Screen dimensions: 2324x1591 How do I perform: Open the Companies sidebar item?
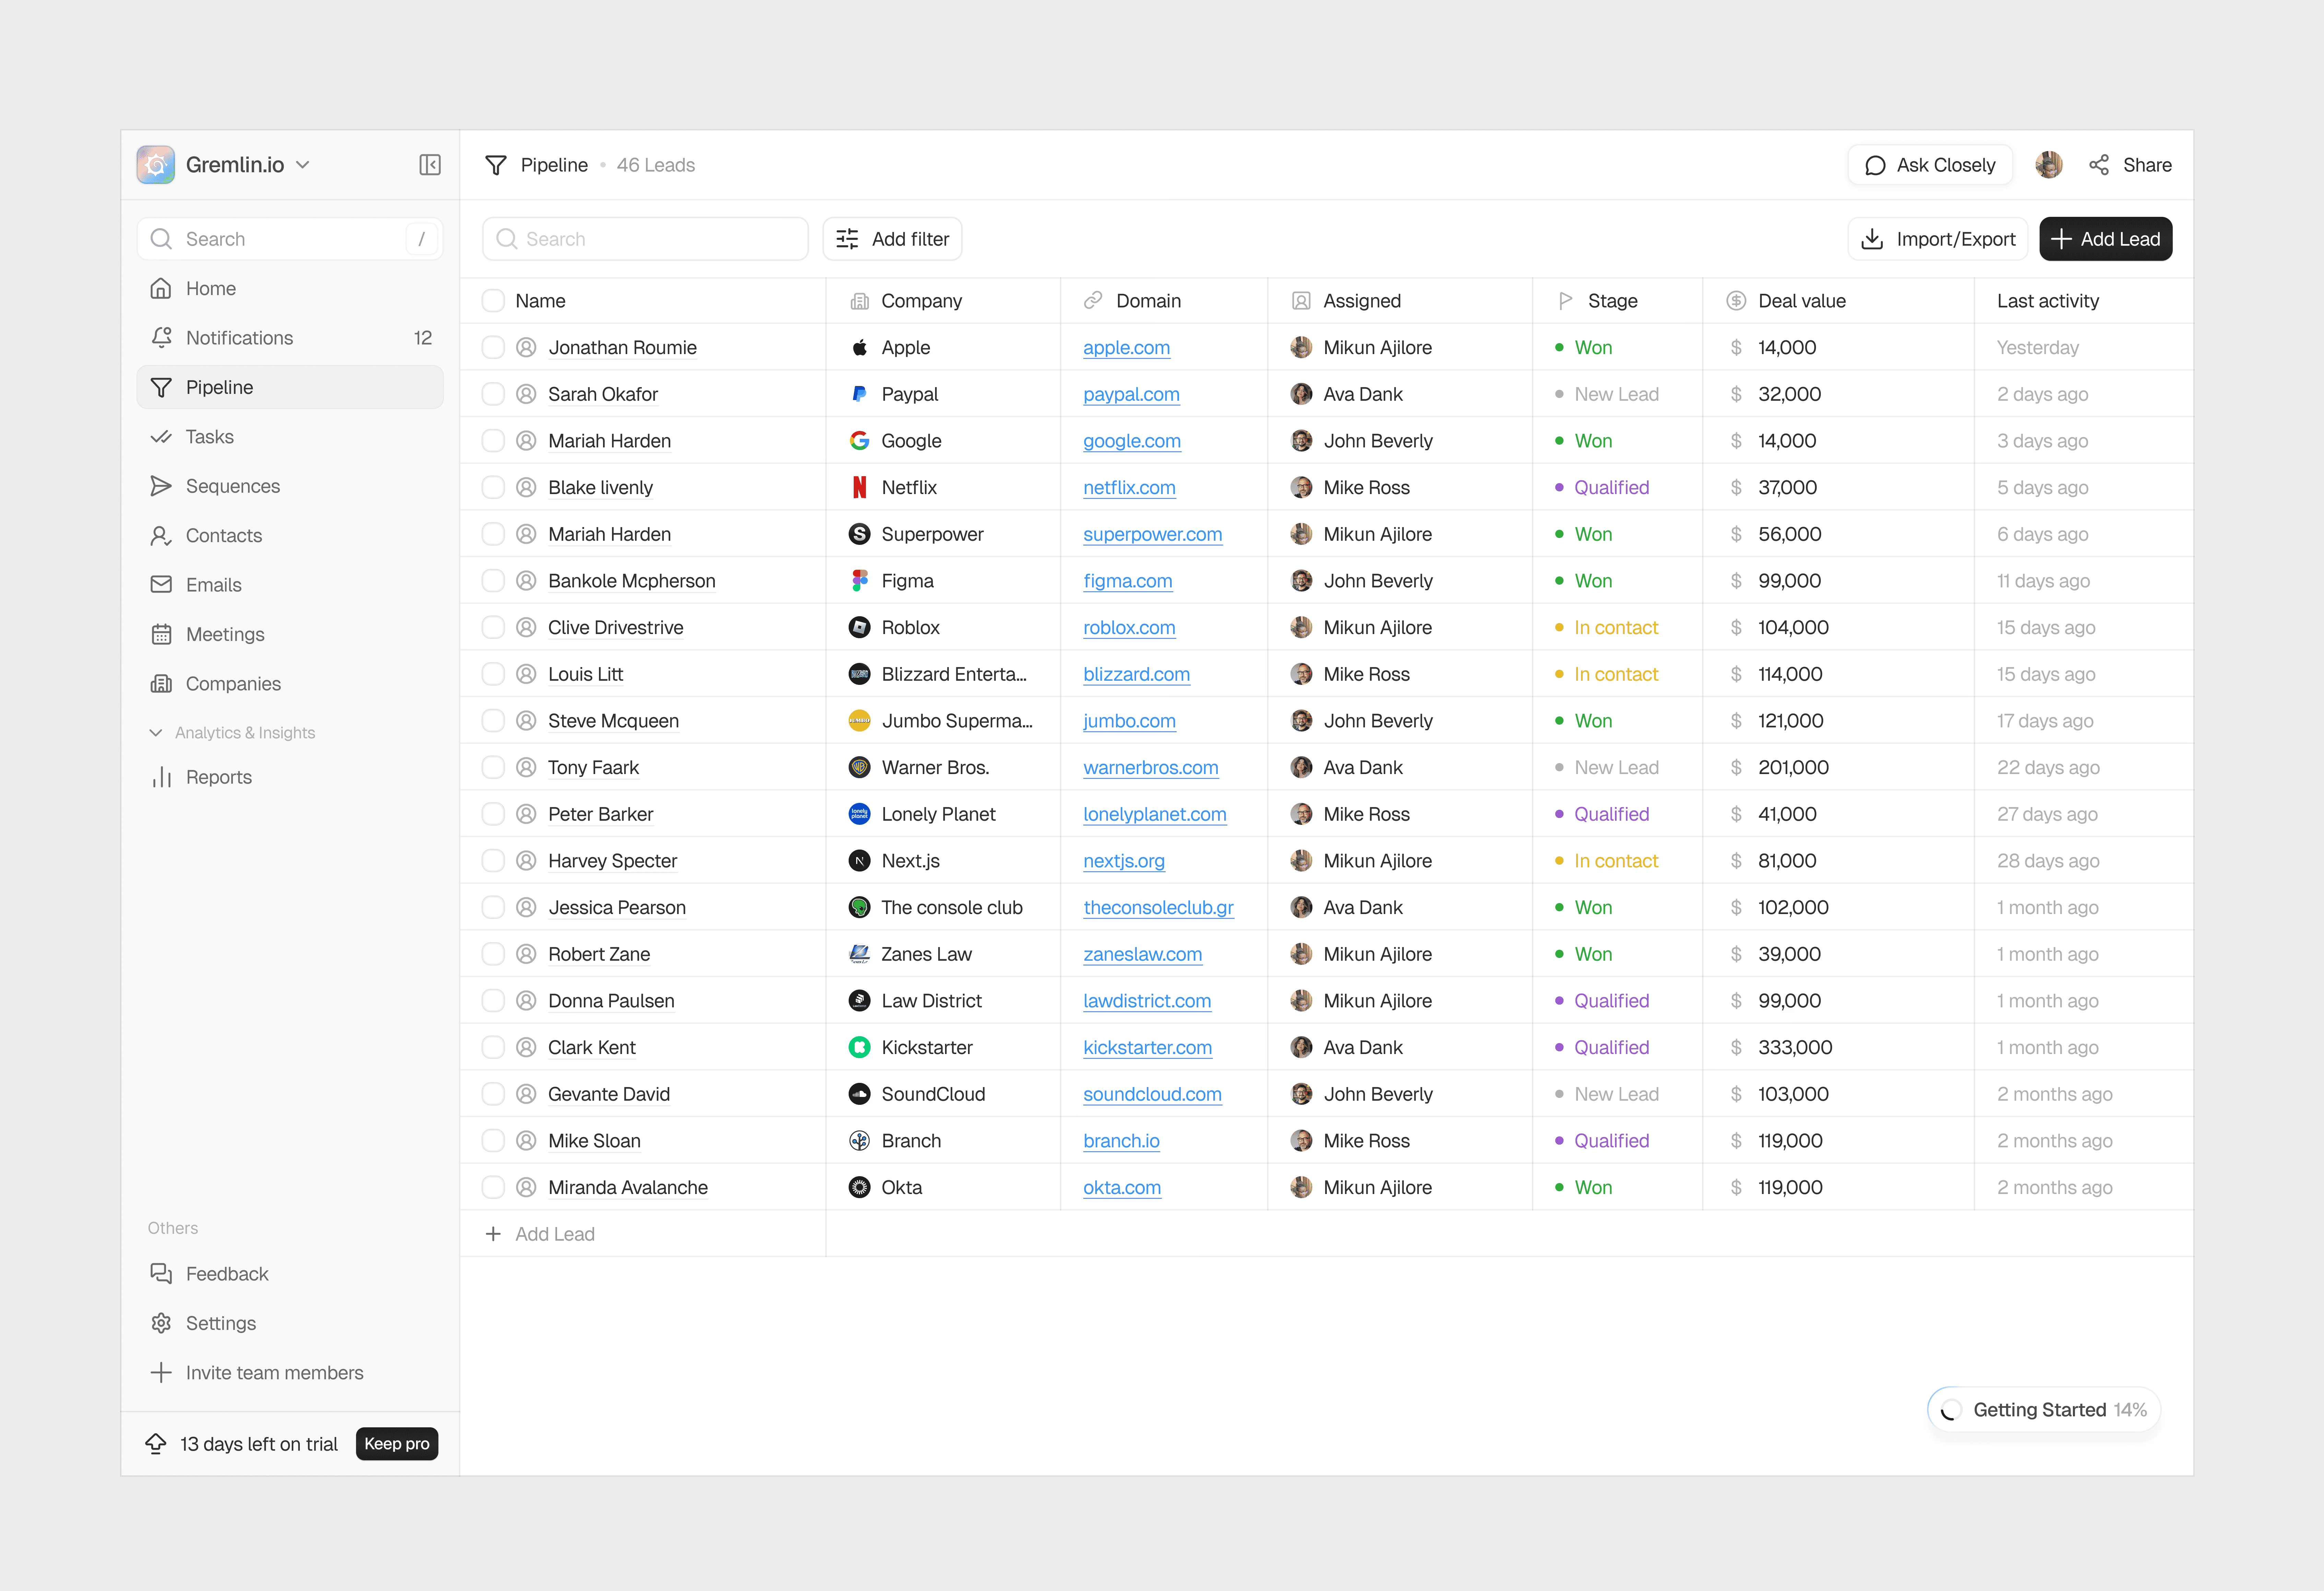[233, 684]
